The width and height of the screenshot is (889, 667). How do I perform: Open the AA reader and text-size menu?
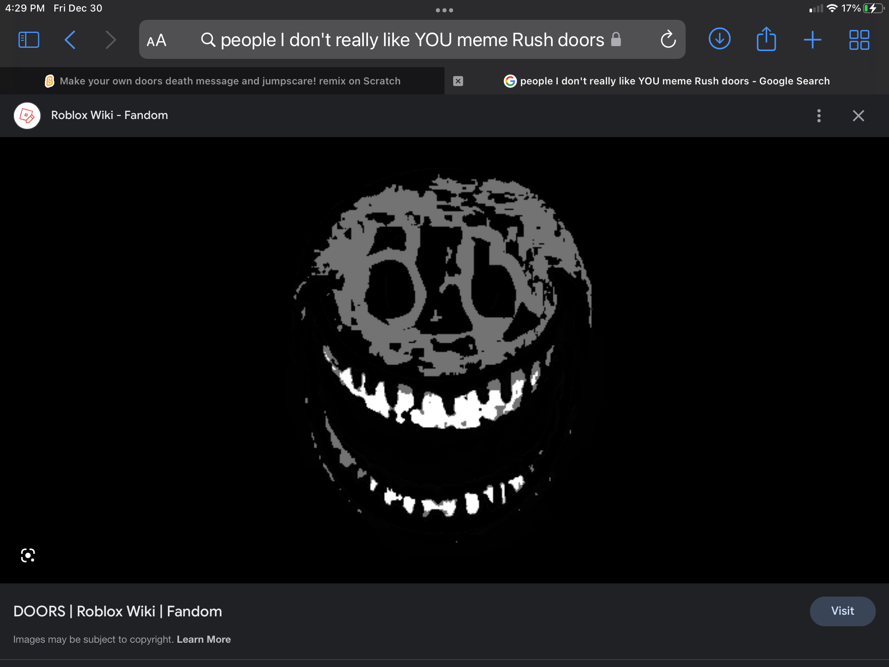point(156,40)
